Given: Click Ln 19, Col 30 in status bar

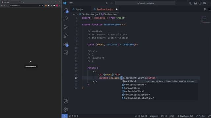Looking at the screenshot, I should (x=141, y=116).
